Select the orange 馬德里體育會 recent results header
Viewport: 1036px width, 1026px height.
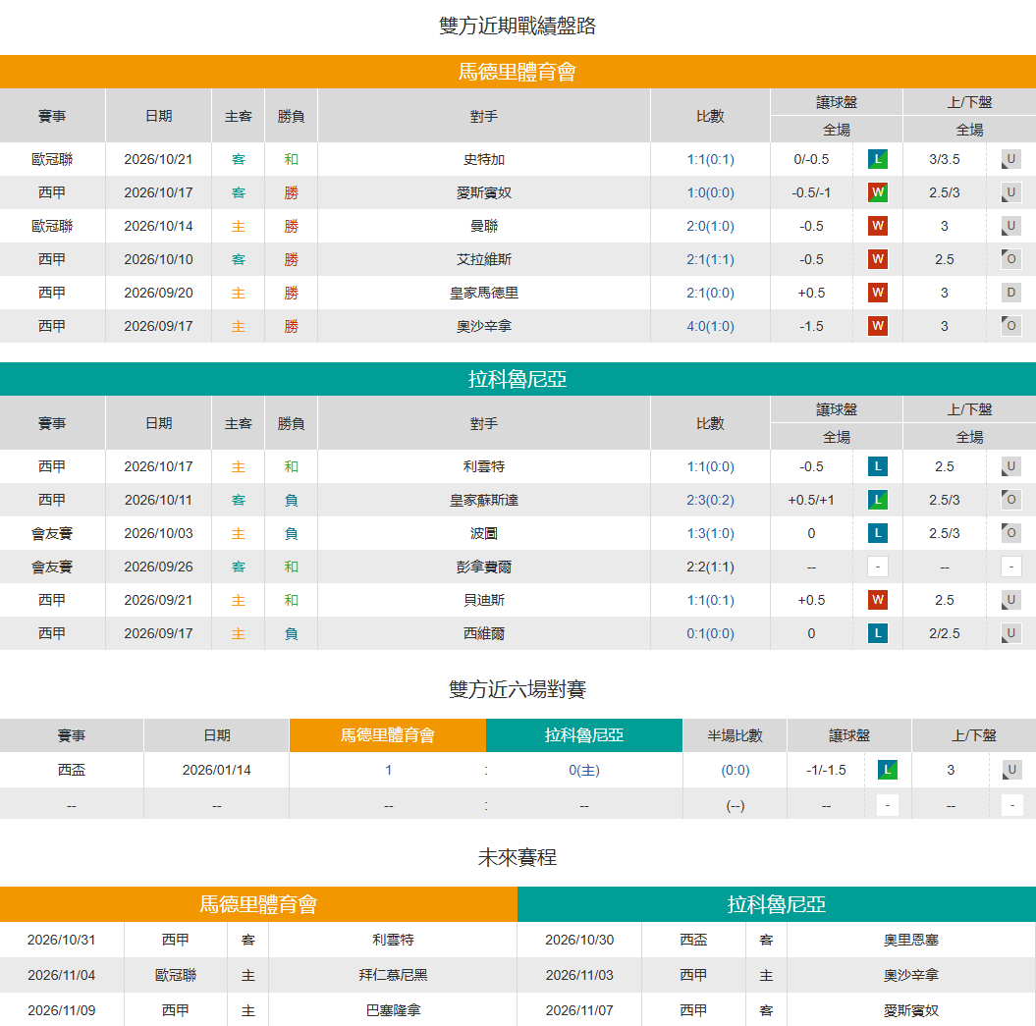[518, 72]
